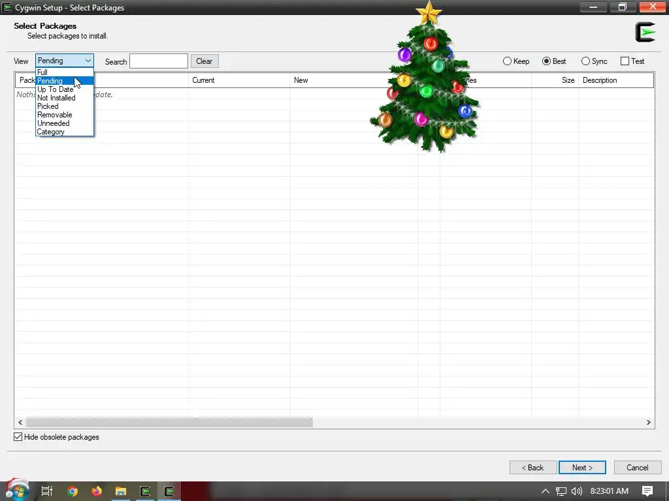
Task: Choose Picked in the View list
Action: click(x=65, y=106)
